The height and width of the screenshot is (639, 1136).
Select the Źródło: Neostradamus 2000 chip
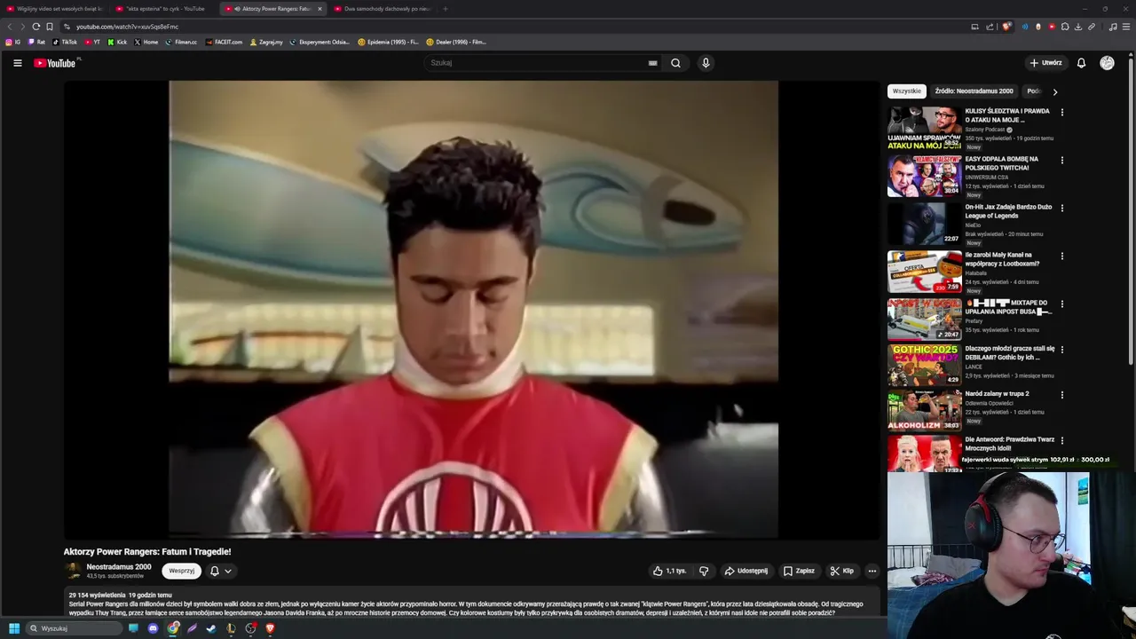pyautogui.click(x=974, y=91)
